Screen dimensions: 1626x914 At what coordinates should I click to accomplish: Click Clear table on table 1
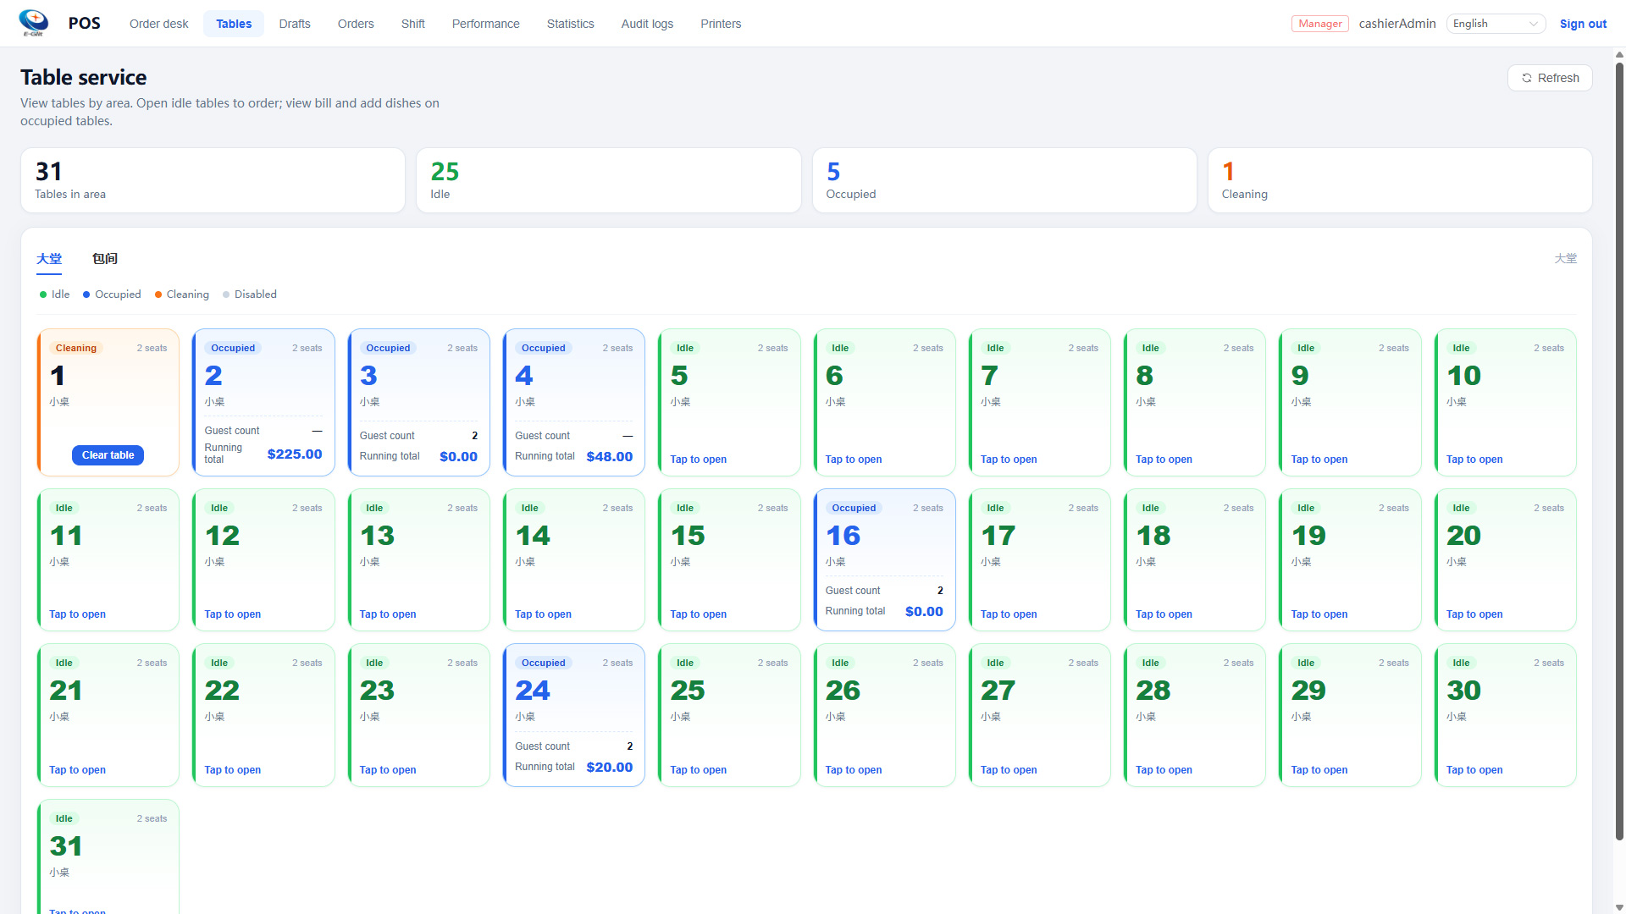pyautogui.click(x=108, y=455)
